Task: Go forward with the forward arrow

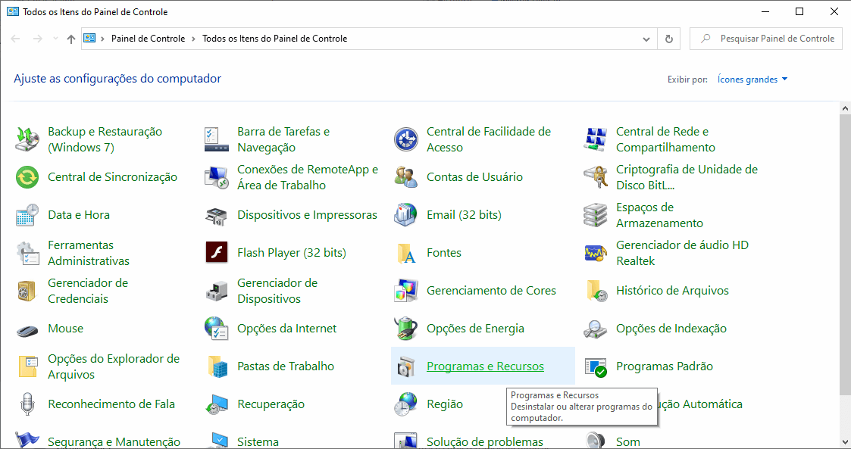Action: (x=37, y=39)
